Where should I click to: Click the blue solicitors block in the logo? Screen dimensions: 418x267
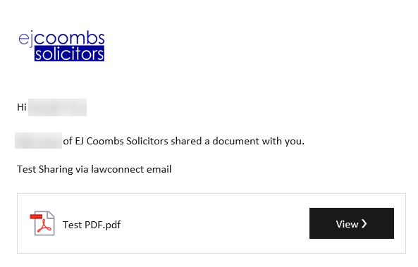pyautogui.click(x=69, y=54)
